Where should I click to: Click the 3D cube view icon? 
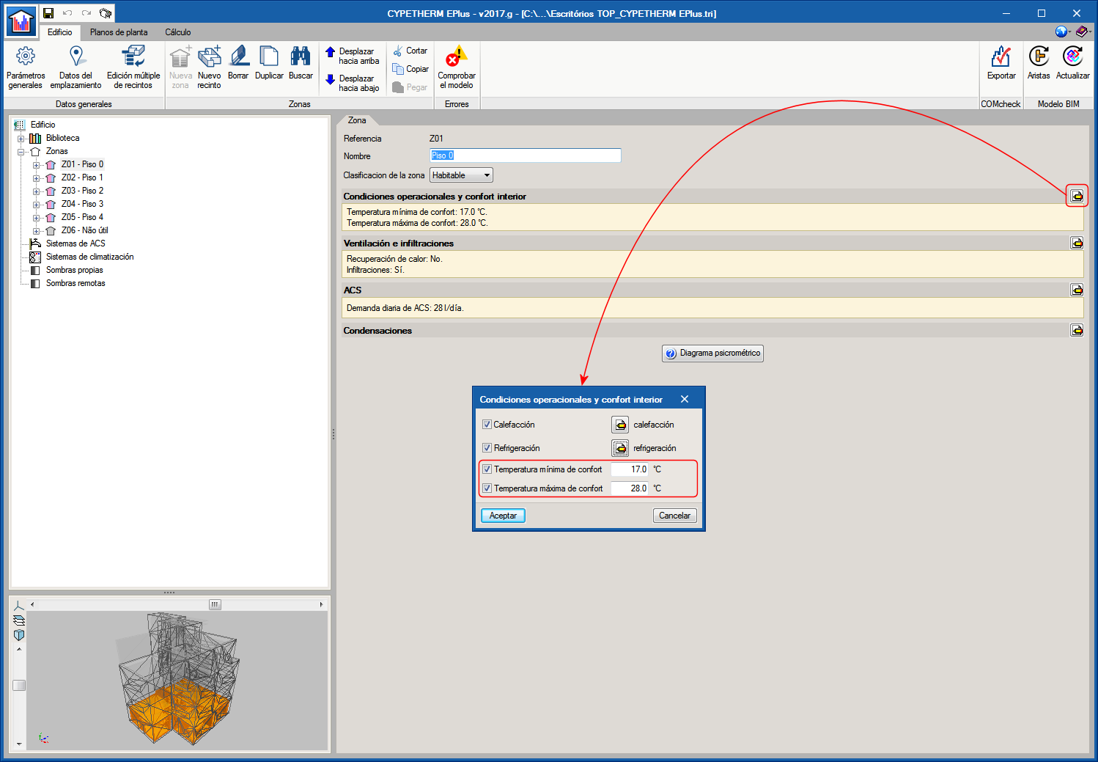click(x=19, y=635)
